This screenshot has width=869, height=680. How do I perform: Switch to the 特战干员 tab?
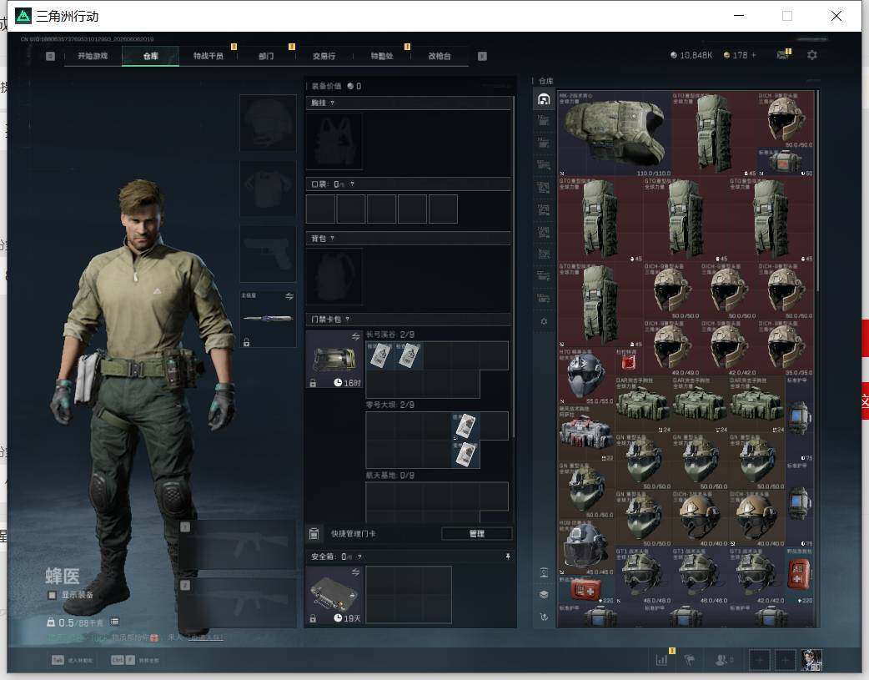point(208,56)
